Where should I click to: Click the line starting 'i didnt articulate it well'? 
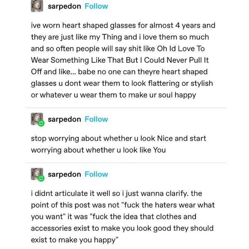point(122,193)
